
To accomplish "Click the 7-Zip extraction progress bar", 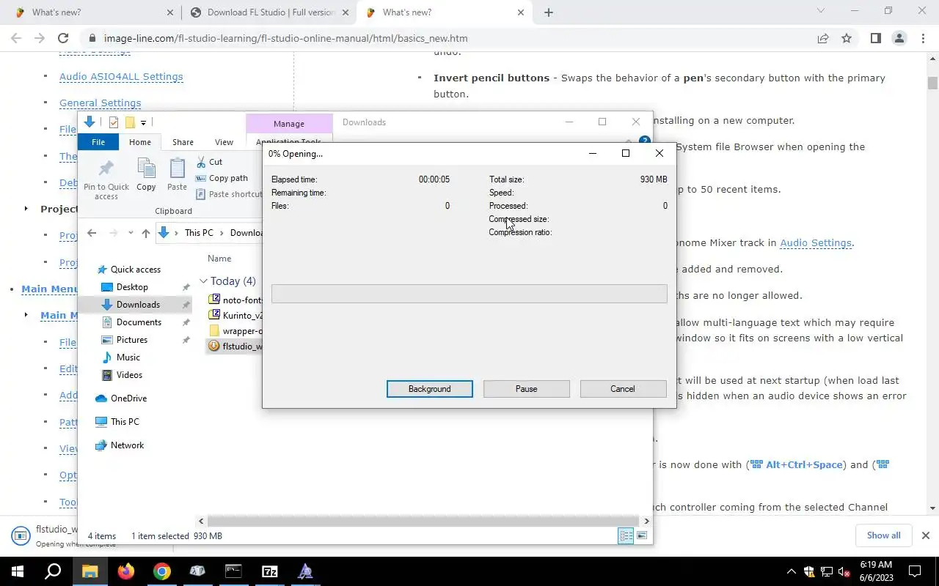I will 469,294.
